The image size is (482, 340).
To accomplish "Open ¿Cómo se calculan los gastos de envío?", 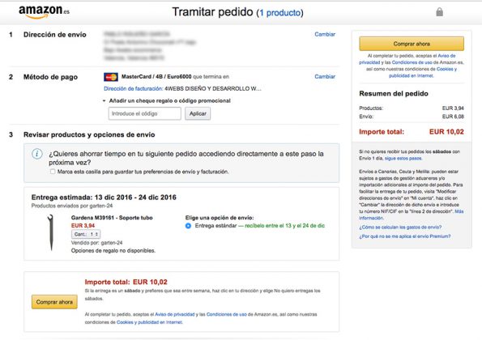I will [x=400, y=227].
